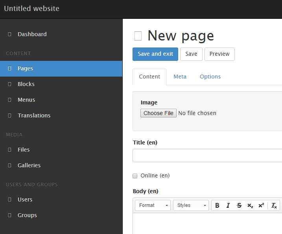Apply superscript formatting
The image size is (282, 234).
[x=261, y=205]
